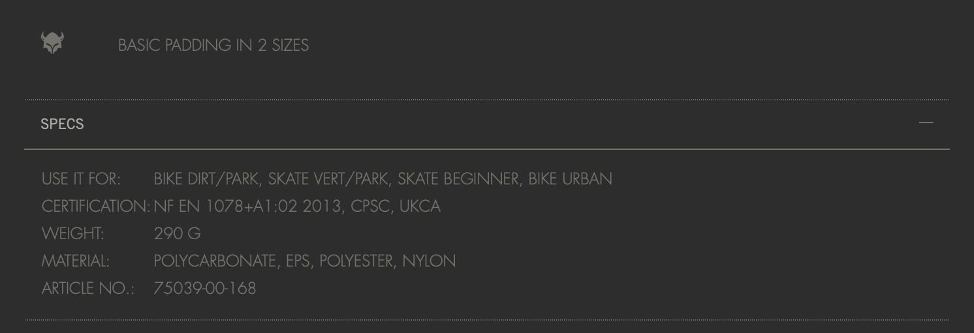Click the USE IT FOR label
The height and width of the screenshot is (333, 974).
point(81,179)
